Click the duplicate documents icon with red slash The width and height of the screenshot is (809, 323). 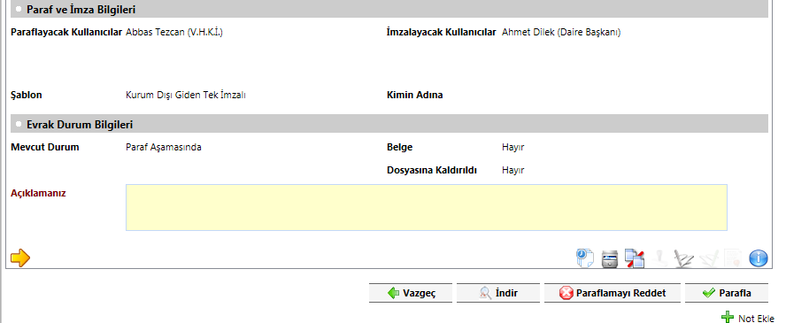click(635, 258)
